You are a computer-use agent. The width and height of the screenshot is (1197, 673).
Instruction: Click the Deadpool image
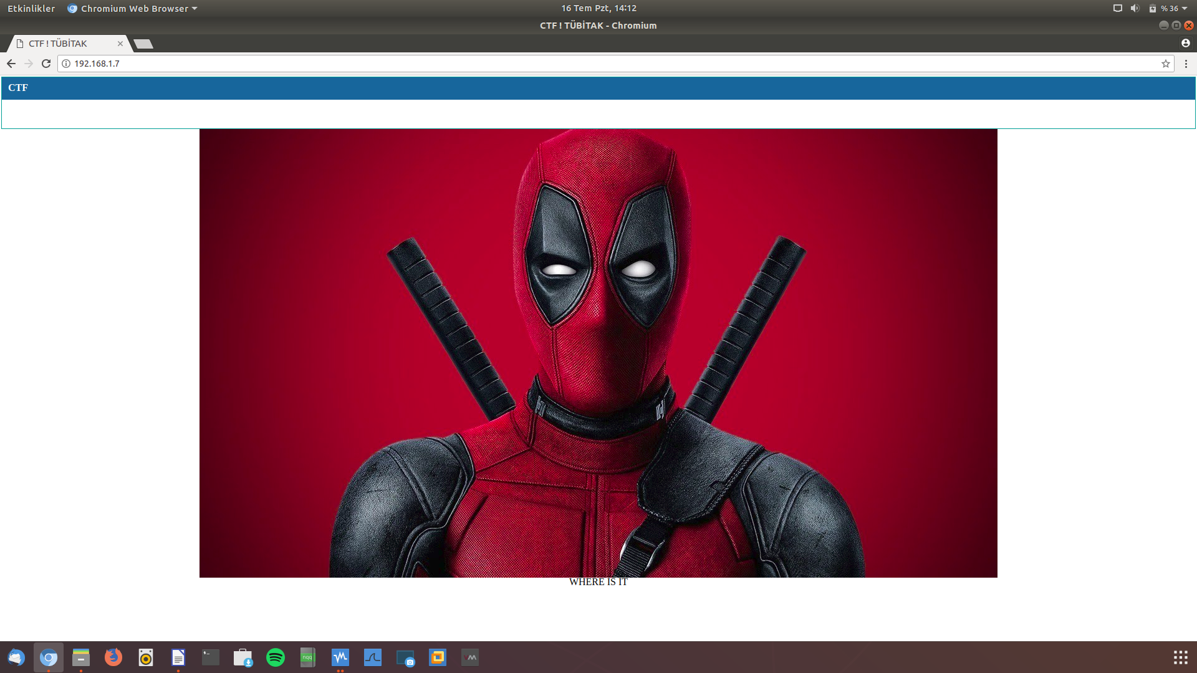pyautogui.click(x=598, y=353)
